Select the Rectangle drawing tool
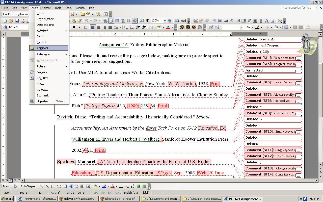This screenshot has width=323, height=202. click(53, 186)
